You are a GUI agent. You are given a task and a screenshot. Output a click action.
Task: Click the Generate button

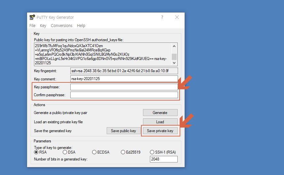(x=160, y=113)
